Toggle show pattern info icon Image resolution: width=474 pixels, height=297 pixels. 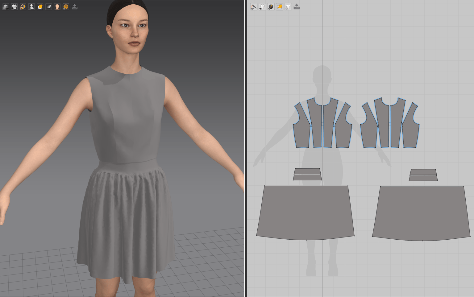pos(271,7)
